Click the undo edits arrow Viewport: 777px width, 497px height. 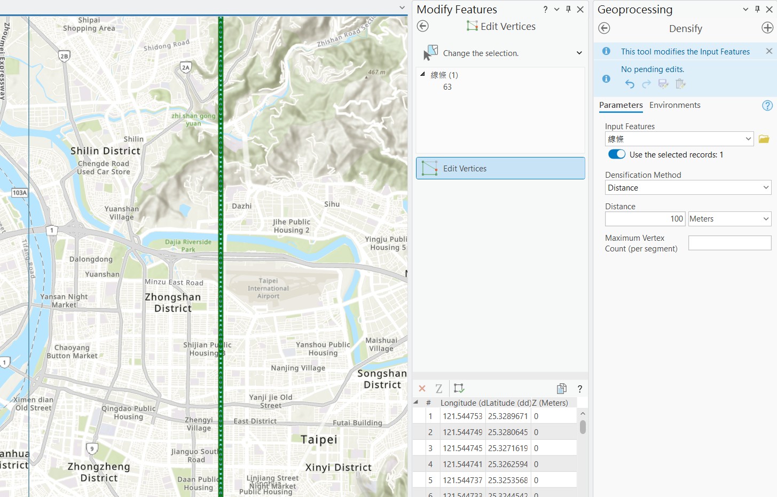pyautogui.click(x=630, y=84)
